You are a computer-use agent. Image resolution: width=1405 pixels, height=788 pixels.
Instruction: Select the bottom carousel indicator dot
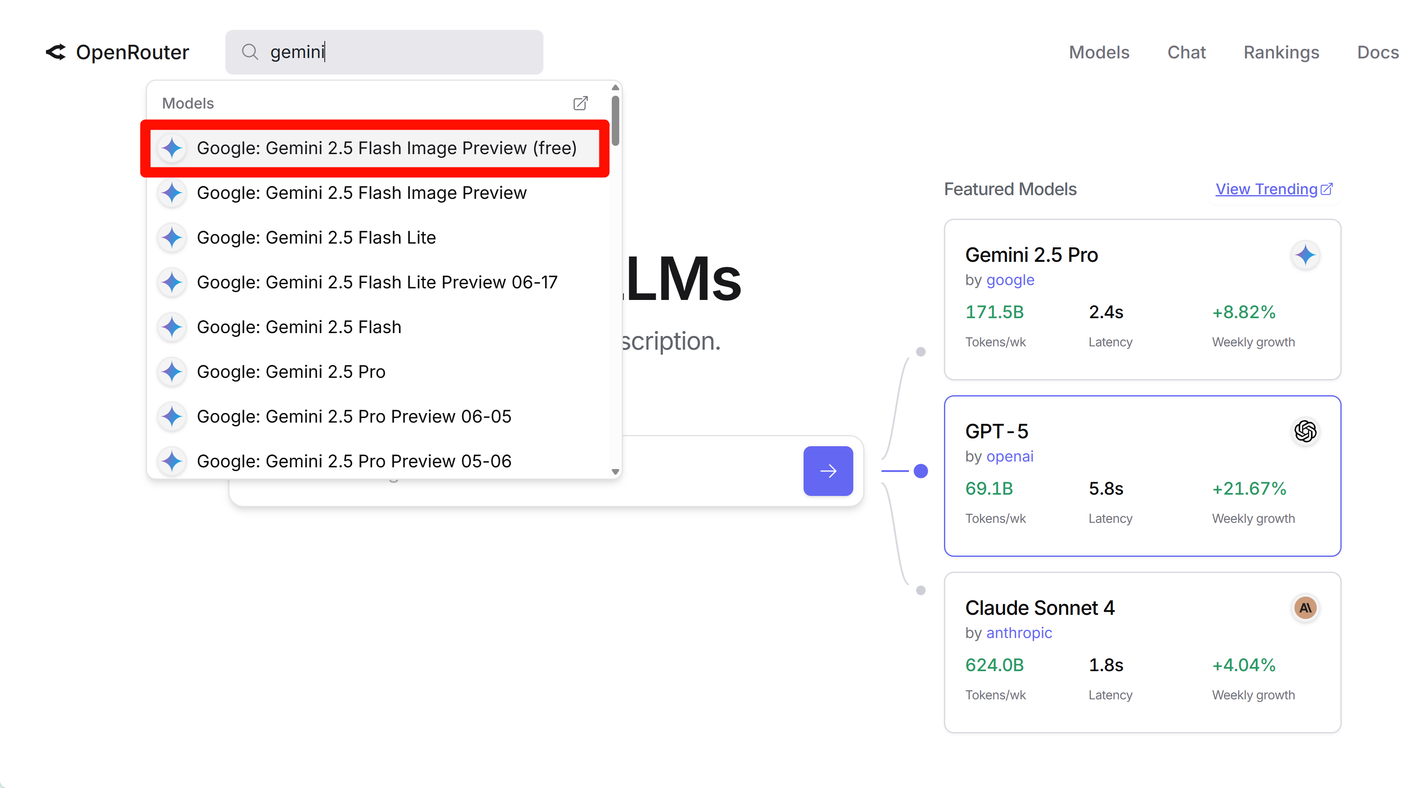[921, 590]
